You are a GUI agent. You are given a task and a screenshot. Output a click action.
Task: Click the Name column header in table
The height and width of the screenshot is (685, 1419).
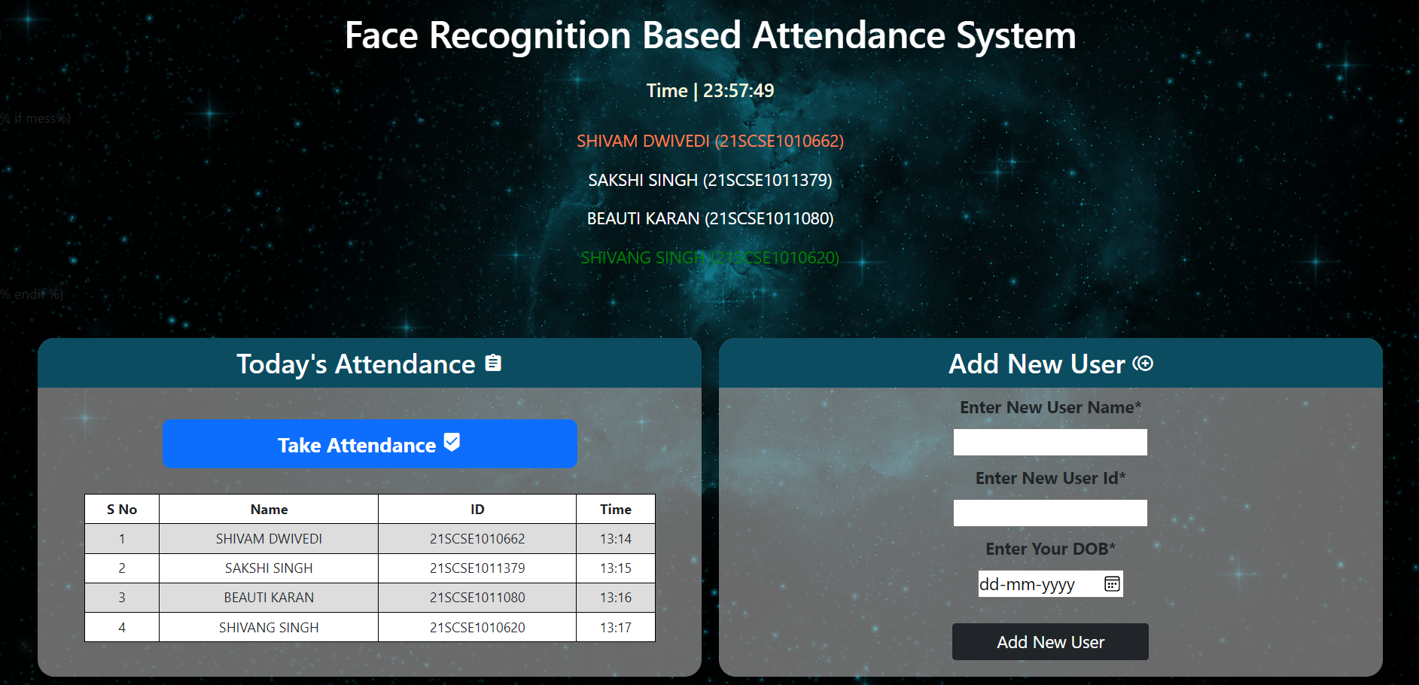pos(269,510)
